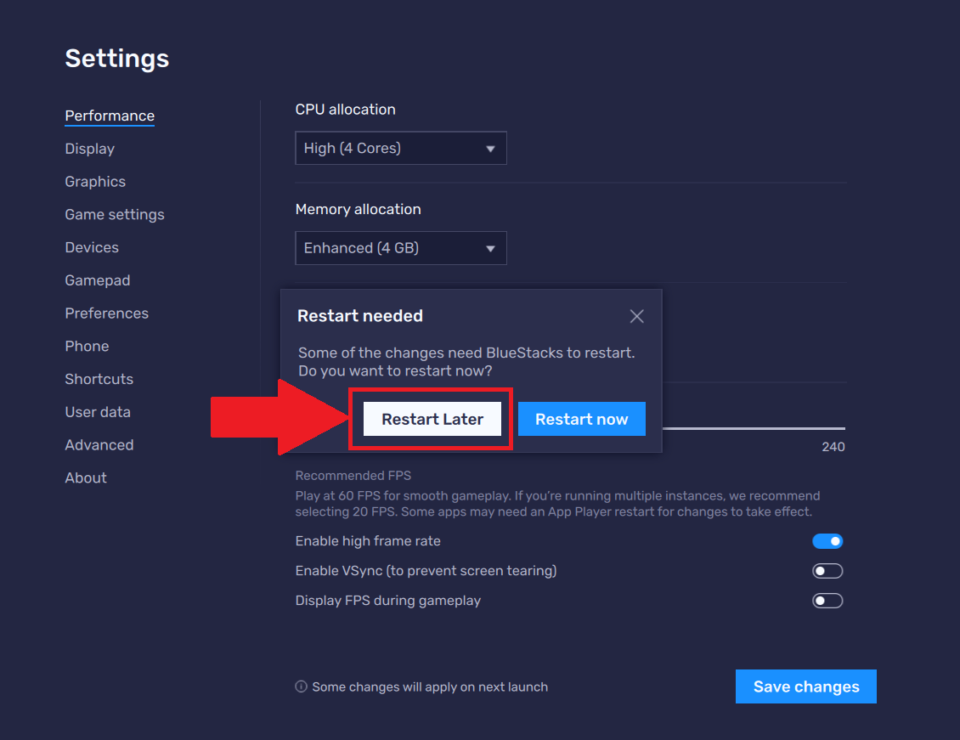Open the Devices section
960x740 pixels.
tap(92, 247)
